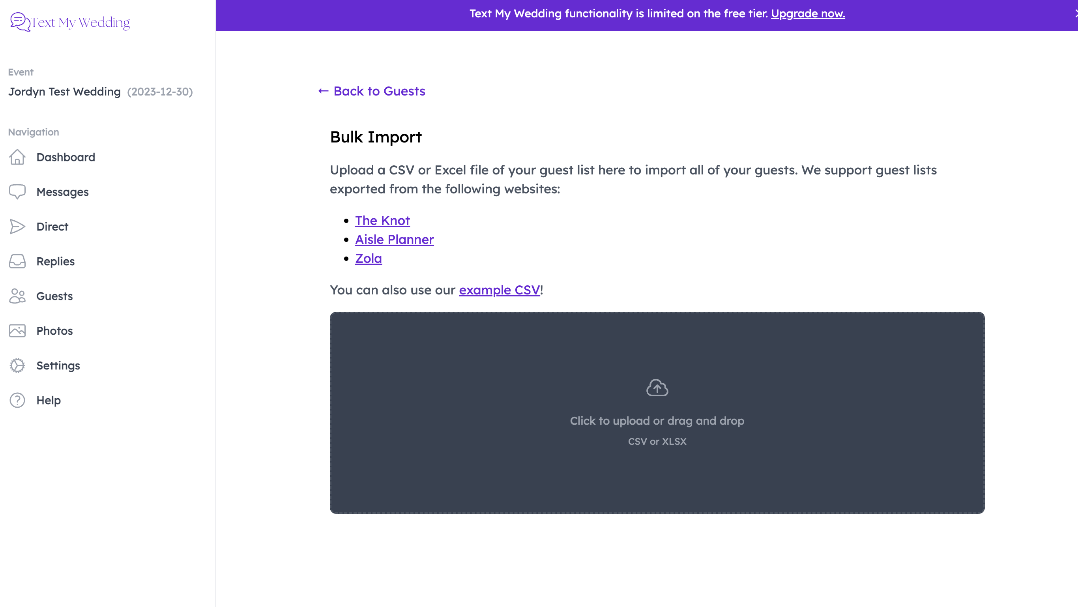The image size is (1078, 607).
Task: Open The Knot link
Action: coord(382,221)
